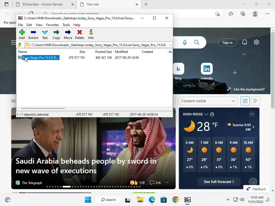The height and width of the screenshot is (206, 275).
Task: Click the magnifier search icon on new tab
Action: point(197,42)
